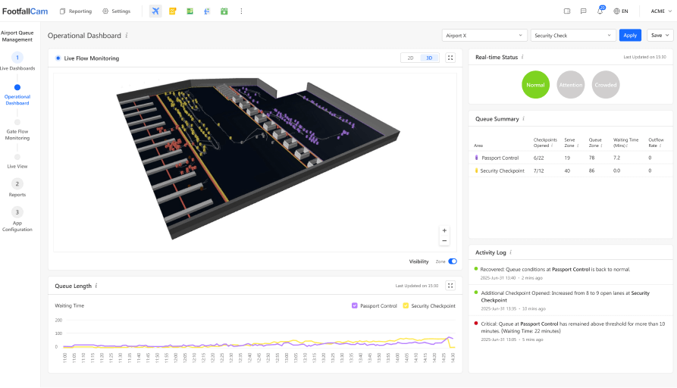The width and height of the screenshot is (677, 388).
Task: Zoom out on the 3D map
Action: [x=444, y=241]
